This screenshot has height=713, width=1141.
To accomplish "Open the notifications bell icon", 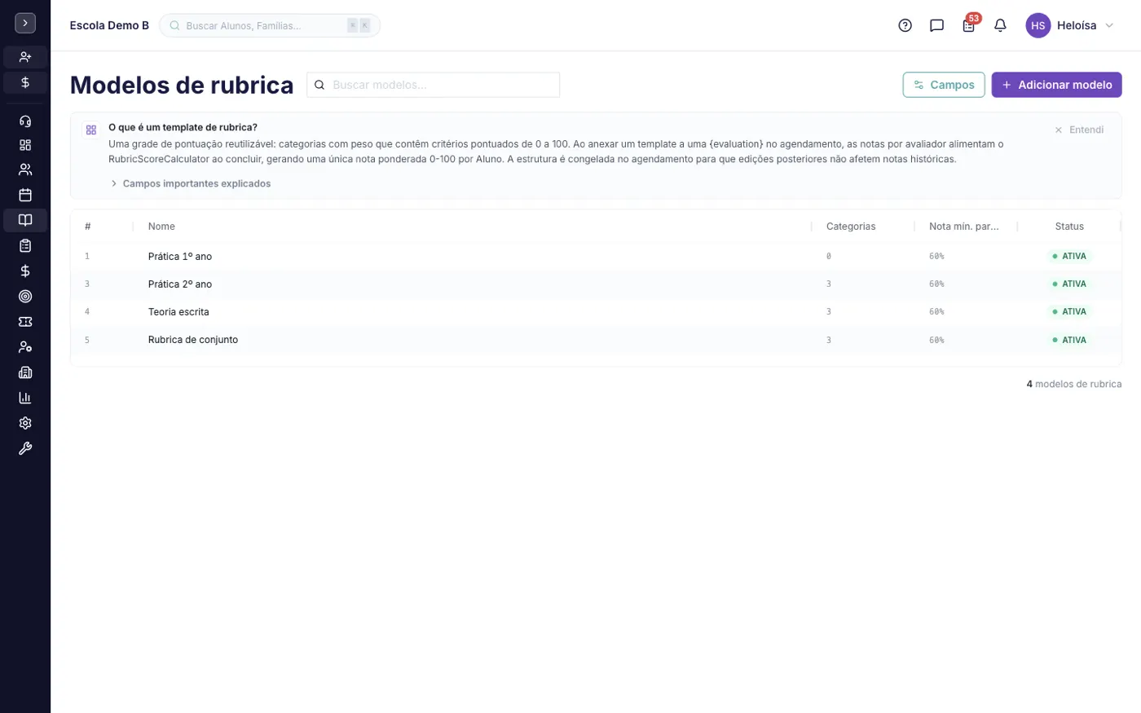I will (1000, 25).
